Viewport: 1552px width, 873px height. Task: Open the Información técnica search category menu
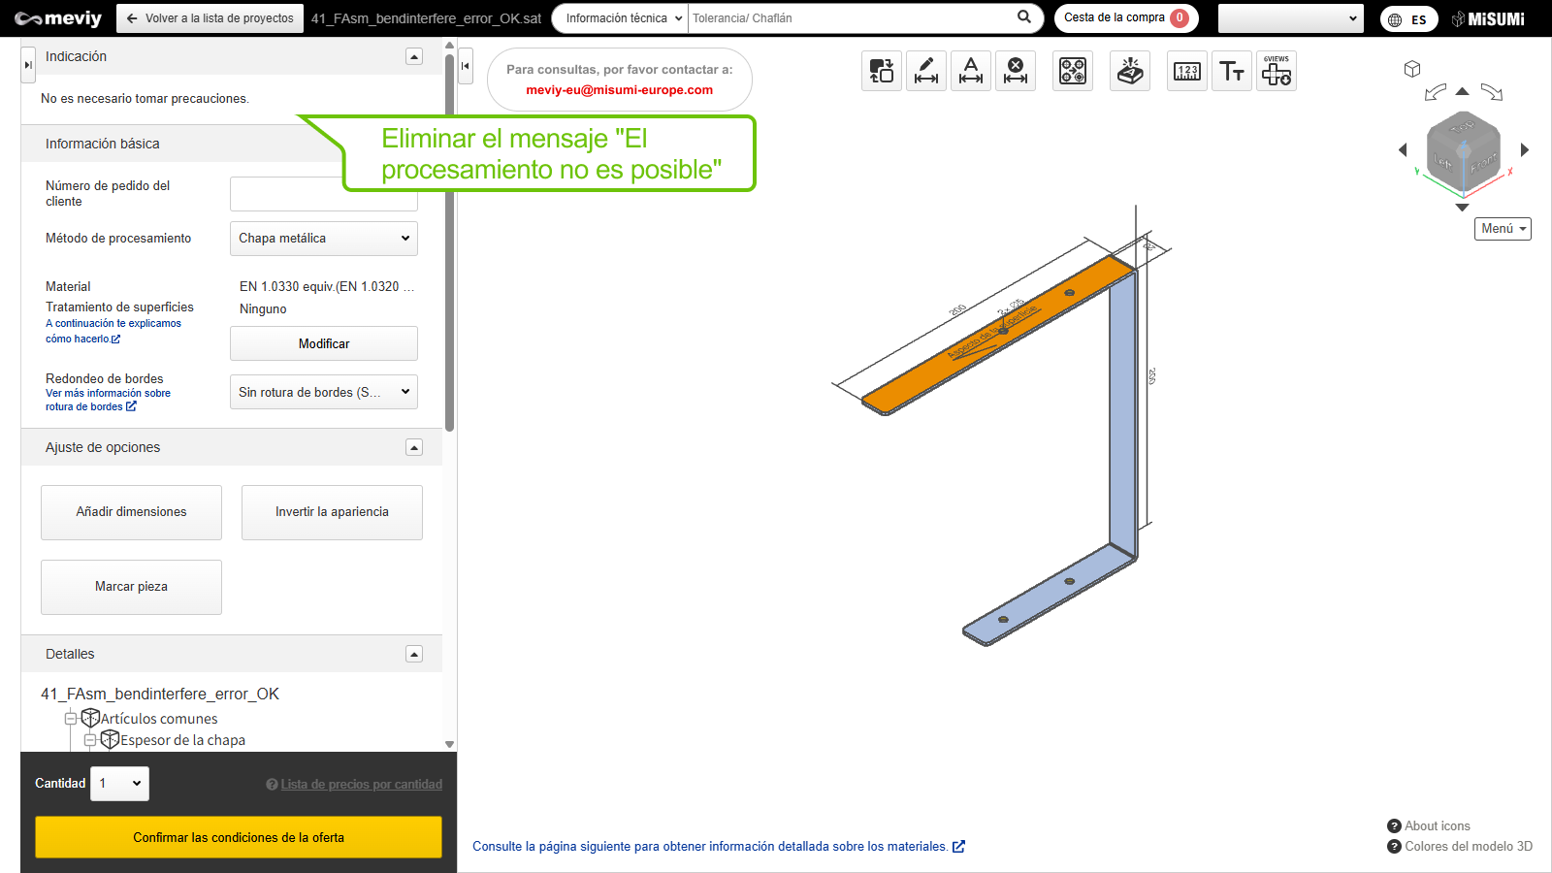(x=623, y=18)
